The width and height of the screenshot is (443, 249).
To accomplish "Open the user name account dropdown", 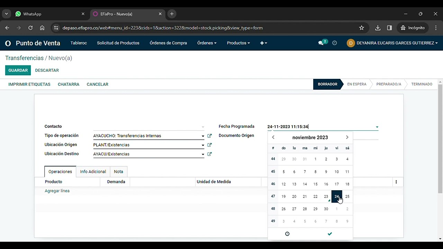I will click(x=397, y=43).
